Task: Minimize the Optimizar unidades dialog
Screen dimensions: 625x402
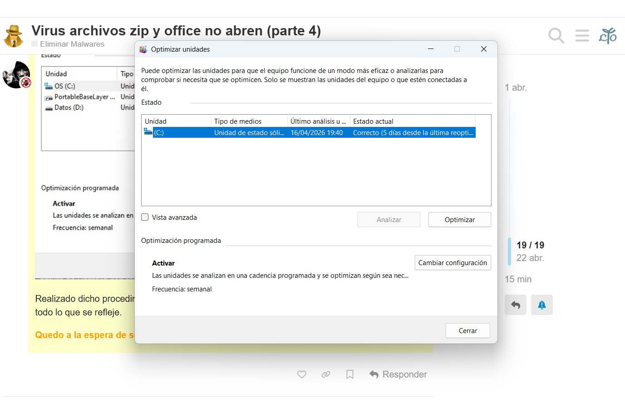Action: point(431,49)
